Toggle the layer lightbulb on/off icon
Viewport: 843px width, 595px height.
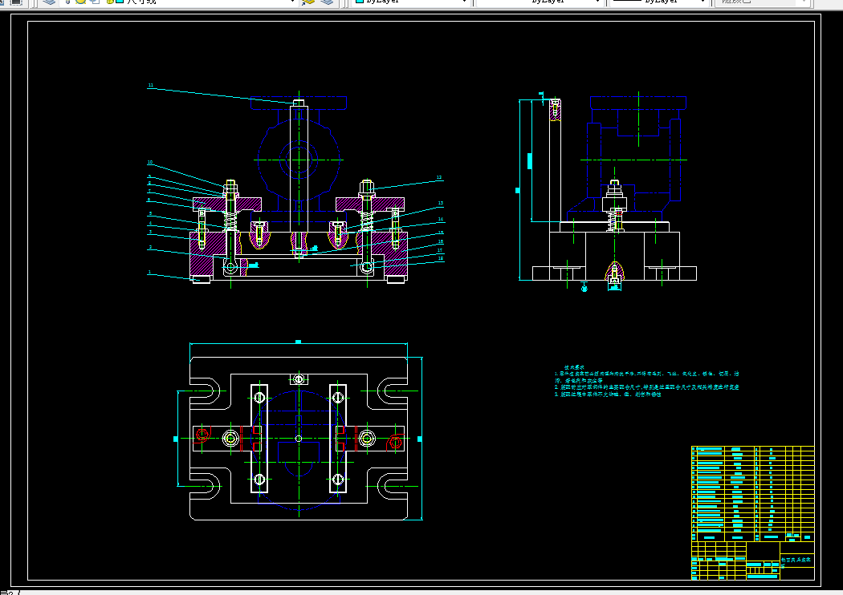coord(67,2)
